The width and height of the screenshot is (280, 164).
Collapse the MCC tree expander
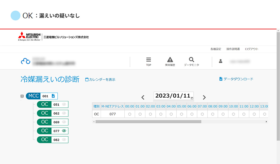click(22, 96)
